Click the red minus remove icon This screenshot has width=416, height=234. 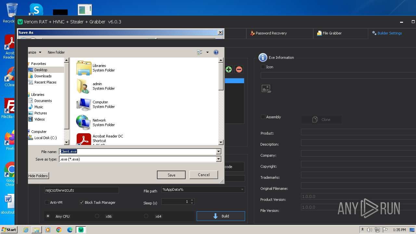[x=239, y=69]
